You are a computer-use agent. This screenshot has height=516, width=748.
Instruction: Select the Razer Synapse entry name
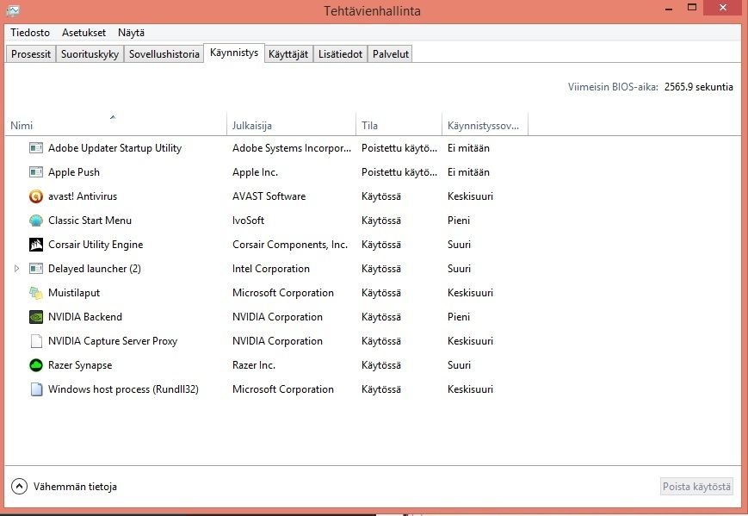point(80,365)
